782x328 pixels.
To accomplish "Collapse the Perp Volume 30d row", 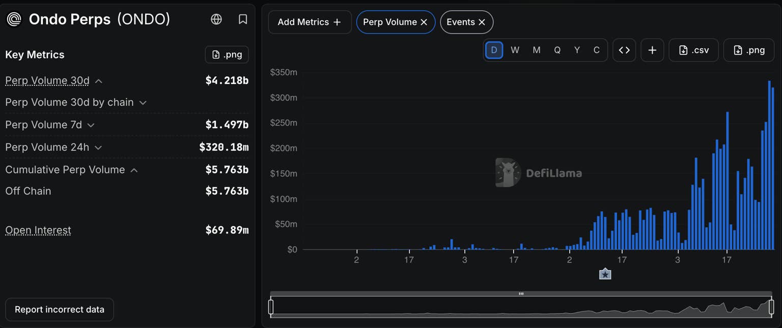I will point(99,81).
